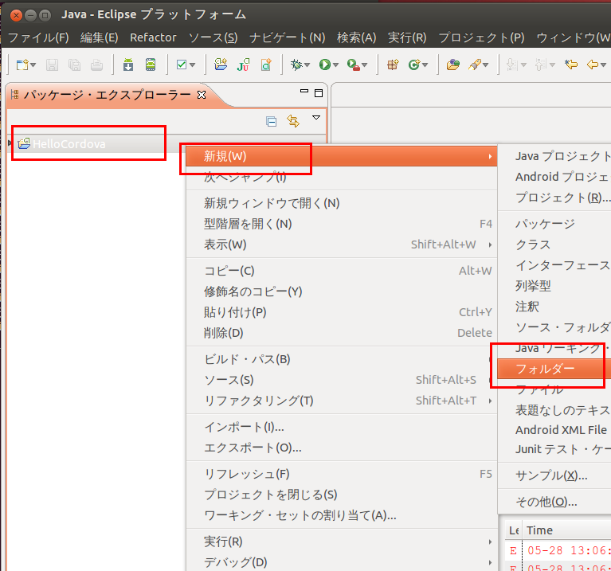Choose 削除(D) in the context menu
The width and height of the screenshot is (611, 571).
(342, 333)
